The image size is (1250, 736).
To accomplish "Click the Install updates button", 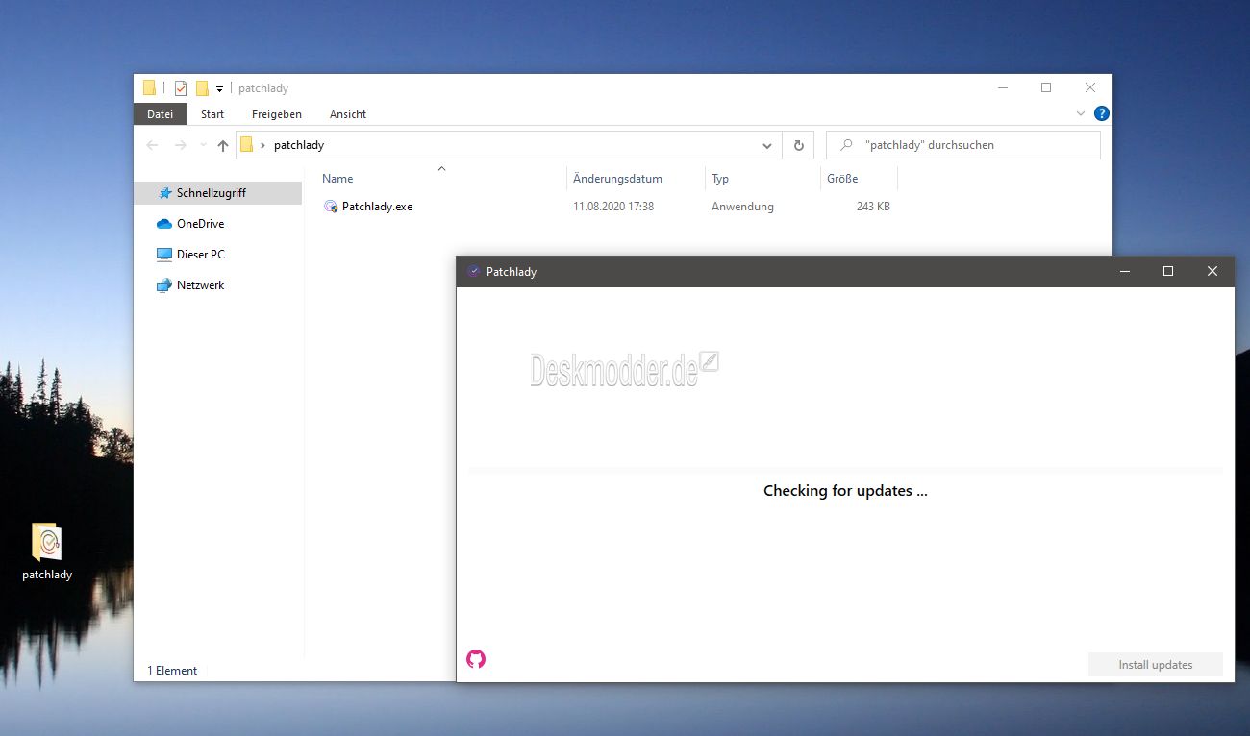I will point(1155,665).
